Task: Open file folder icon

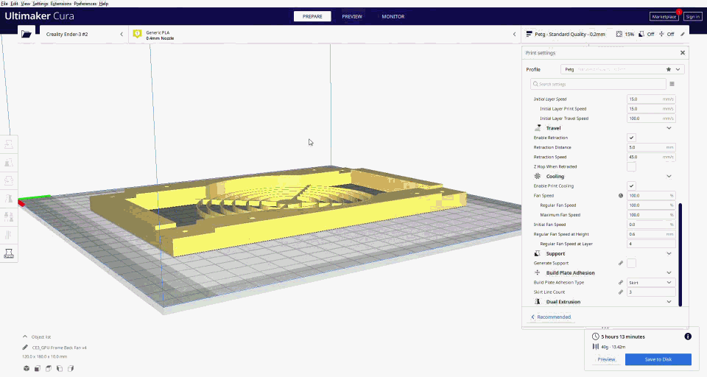Action: (x=27, y=35)
